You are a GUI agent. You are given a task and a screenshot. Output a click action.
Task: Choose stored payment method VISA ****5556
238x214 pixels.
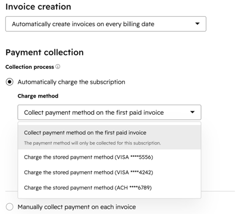tap(109, 157)
